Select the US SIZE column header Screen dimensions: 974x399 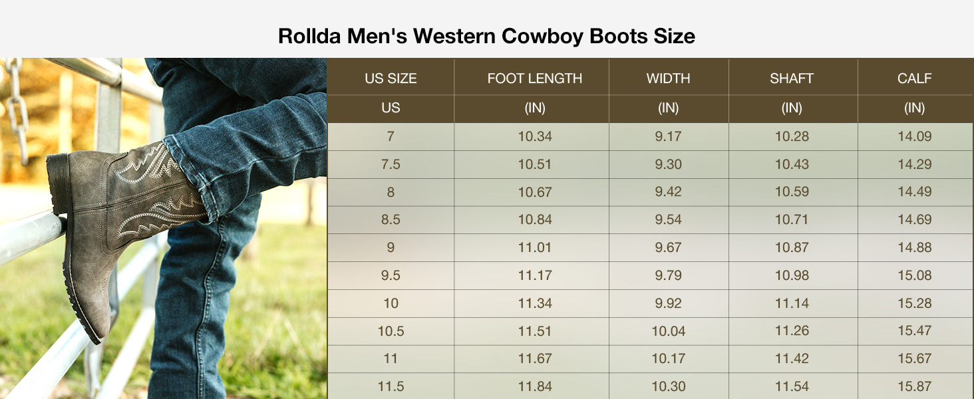point(391,78)
